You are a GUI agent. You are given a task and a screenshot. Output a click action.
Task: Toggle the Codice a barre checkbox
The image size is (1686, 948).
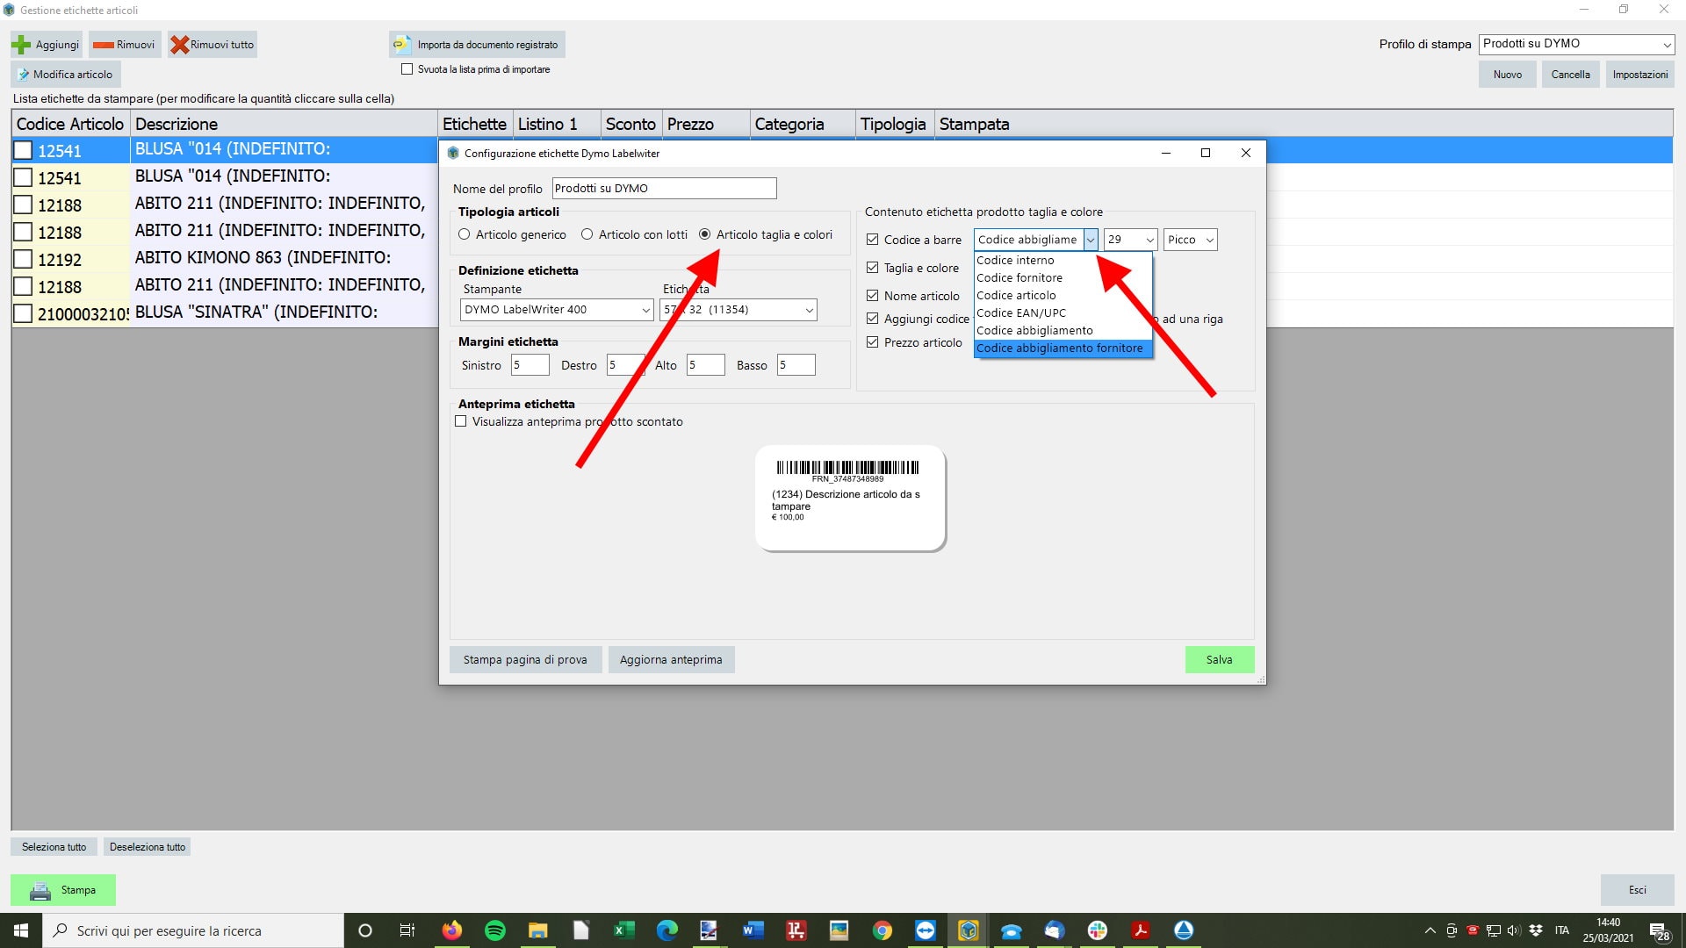(x=872, y=240)
